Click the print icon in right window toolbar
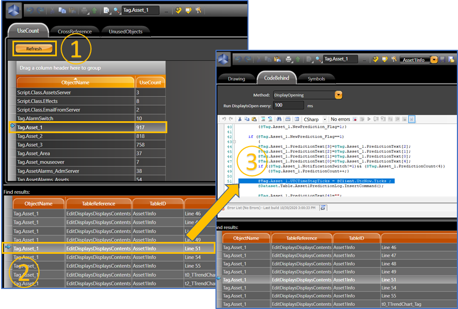 (x=289, y=59)
